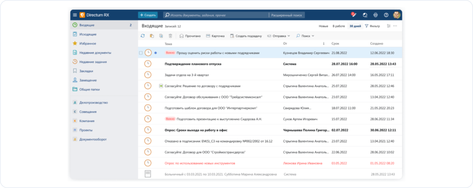Viewport: 473px width, 188px height.
Task: Switch to the Новые filter tab
Action: [323, 26]
